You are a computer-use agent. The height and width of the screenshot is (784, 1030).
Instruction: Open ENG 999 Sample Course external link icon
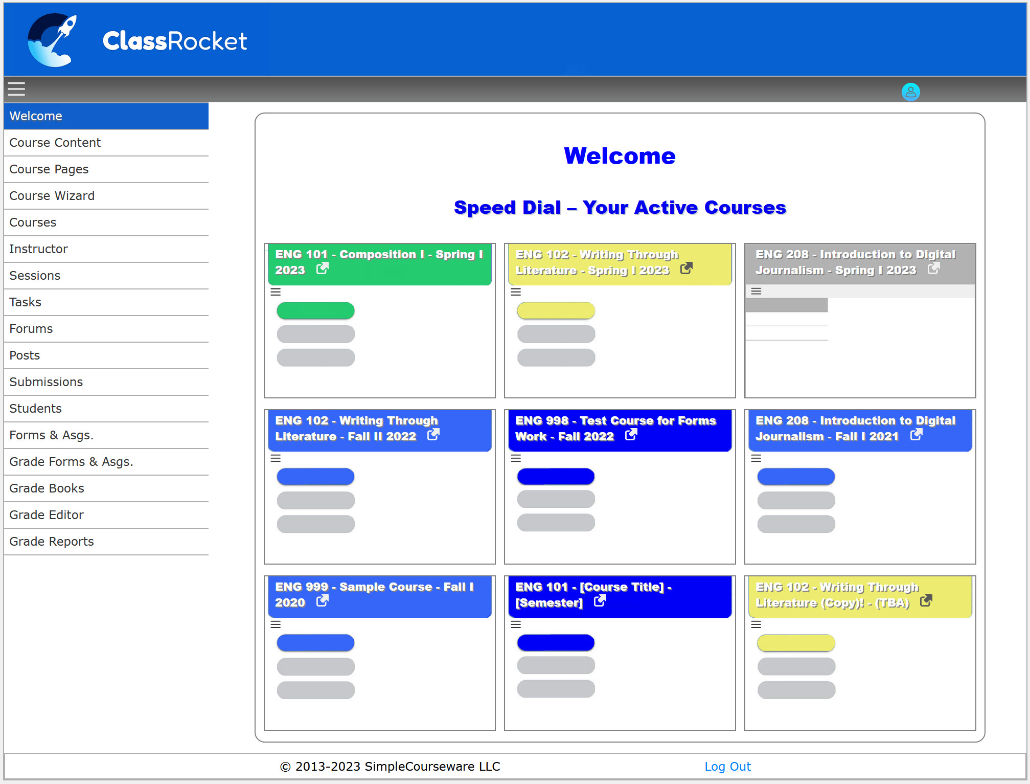click(x=322, y=601)
